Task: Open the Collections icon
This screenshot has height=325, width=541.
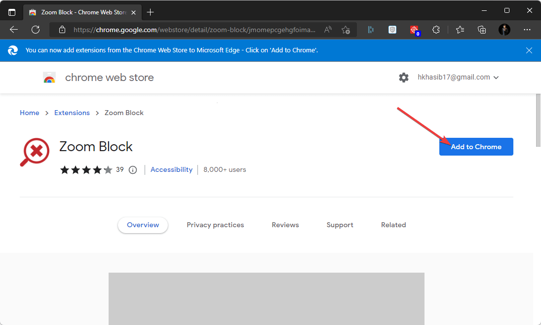Action: click(x=482, y=30)
